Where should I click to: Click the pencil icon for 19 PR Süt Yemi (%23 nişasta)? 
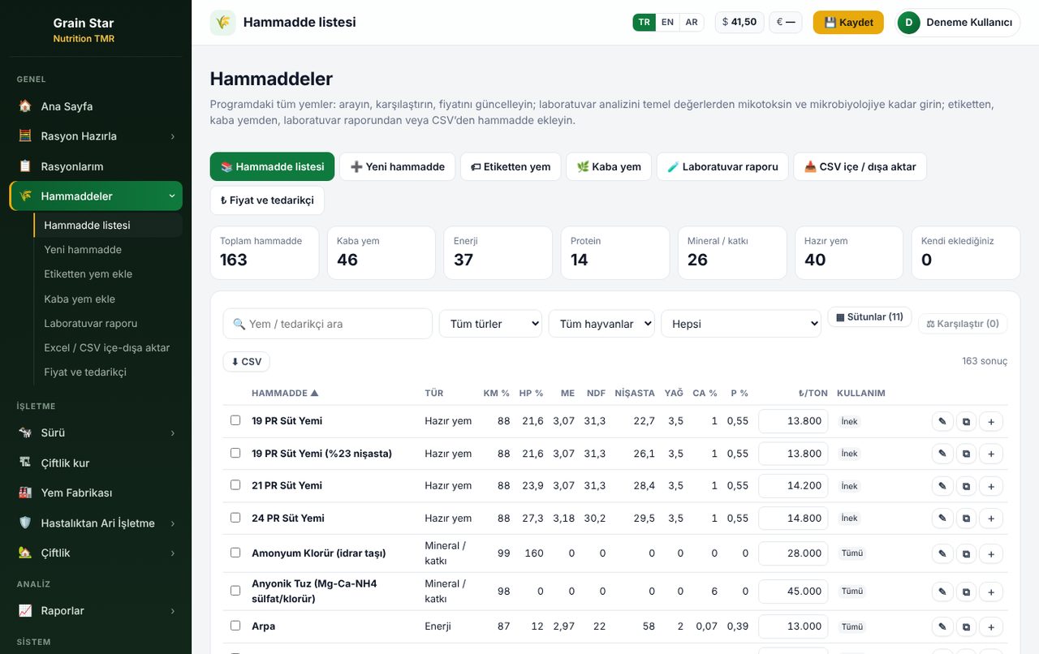[942, 454]
